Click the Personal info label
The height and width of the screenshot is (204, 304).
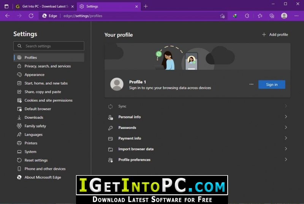click(130, 117)
